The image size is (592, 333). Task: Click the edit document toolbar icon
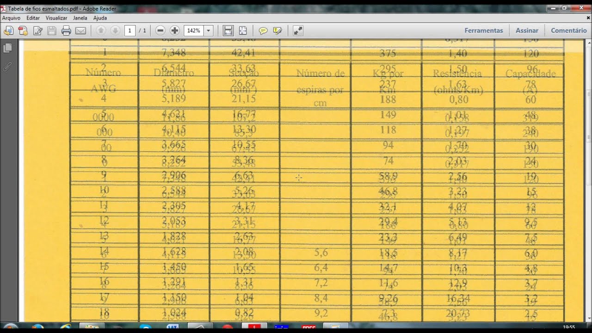(x=37, y=31)
